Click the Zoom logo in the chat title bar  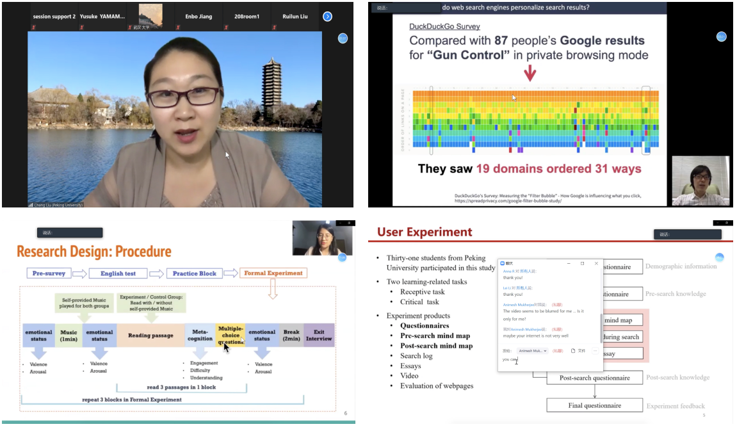click(x=503, y=263)
